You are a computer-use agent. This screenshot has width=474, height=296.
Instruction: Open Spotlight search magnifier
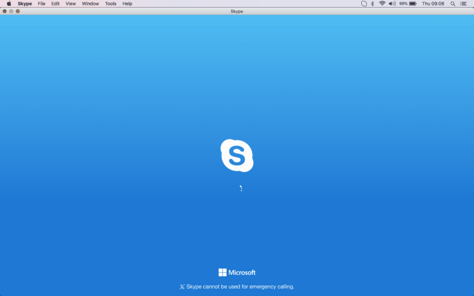453,4
